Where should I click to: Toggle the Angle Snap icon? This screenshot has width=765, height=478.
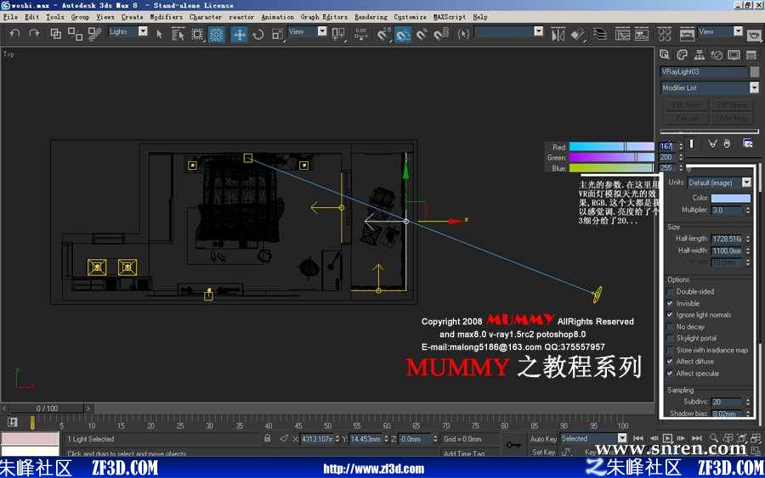pos(422,34)
